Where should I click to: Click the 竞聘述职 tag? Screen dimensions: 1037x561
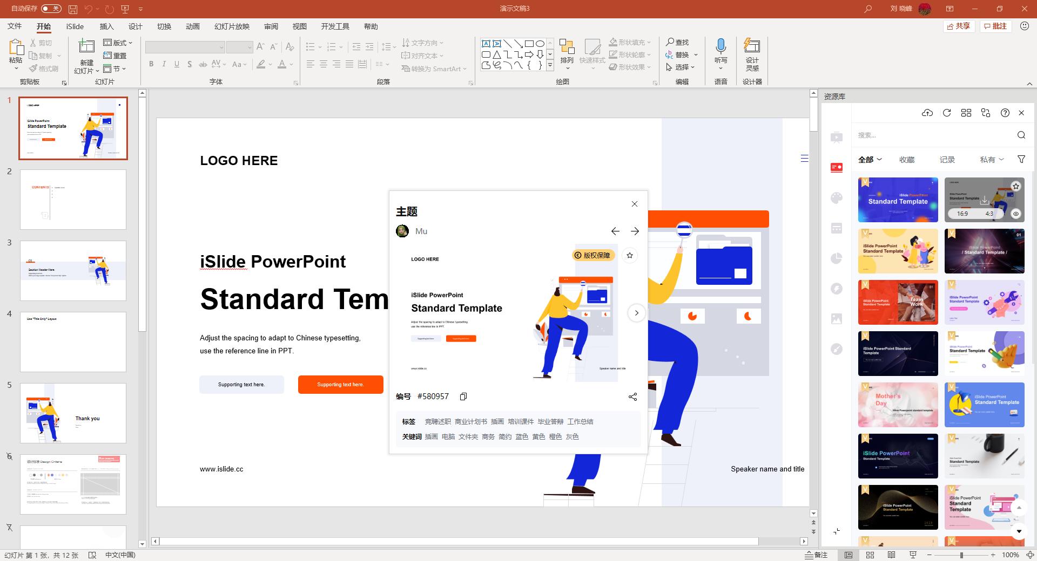point(437,422)
